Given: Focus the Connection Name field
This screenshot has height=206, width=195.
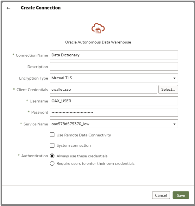Looking at the screenshot, I should point(114,55).
